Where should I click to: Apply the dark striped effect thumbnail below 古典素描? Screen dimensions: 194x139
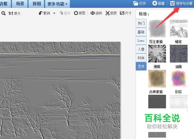[157, 102]
